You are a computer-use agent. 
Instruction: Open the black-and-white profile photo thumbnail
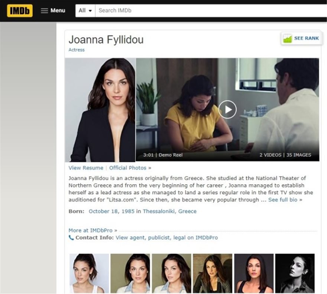(295, 273)
